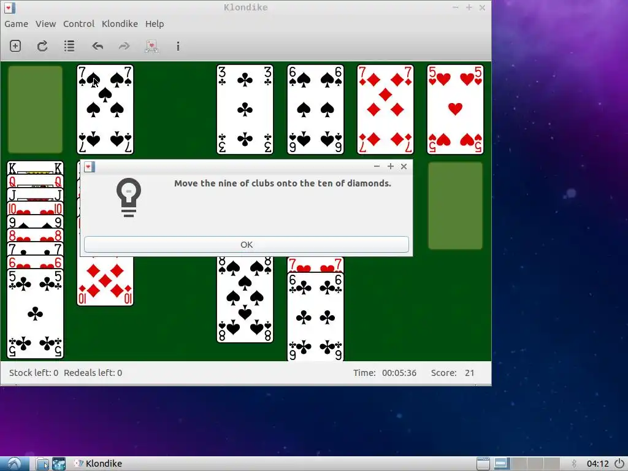This screenshot has width=628, height=471.
Task: Start a new game from the toolbar
Action: 15,46
